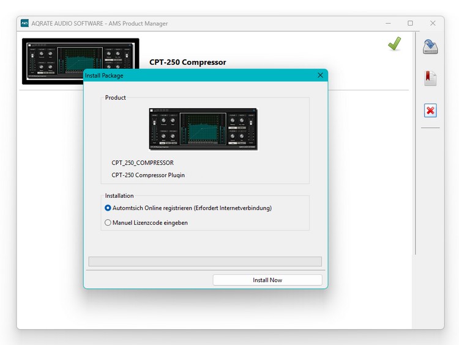Click the Installation group label
The image size is (459, 345).
pyautogui.click(x=119, y=196)
